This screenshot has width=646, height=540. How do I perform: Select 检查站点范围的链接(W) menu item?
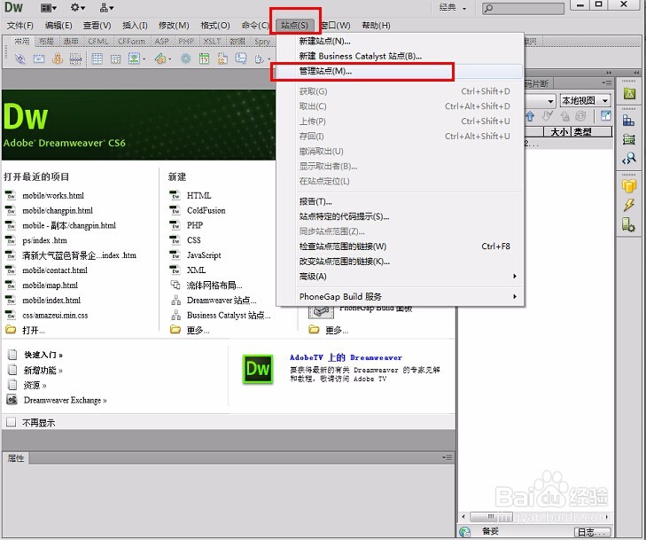pos(400,247)
